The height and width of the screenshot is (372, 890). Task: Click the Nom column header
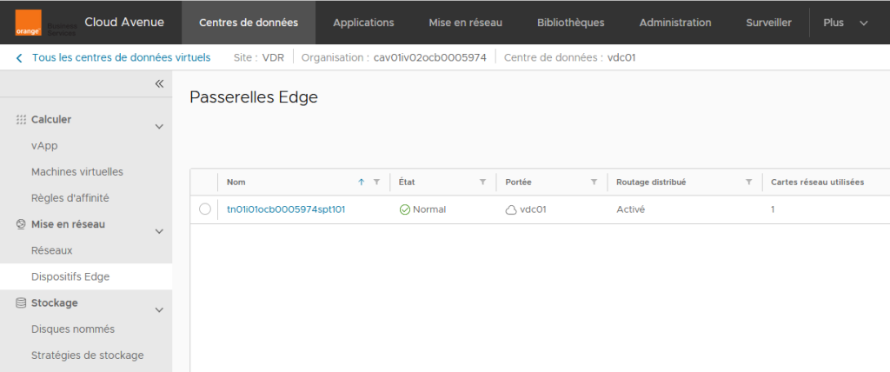236,183
